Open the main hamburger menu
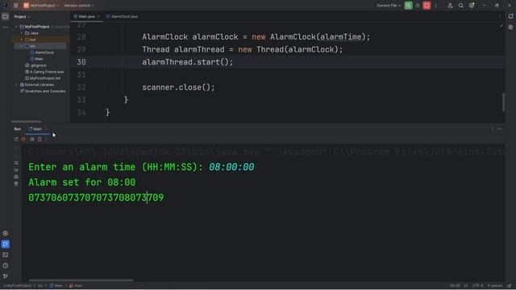This screenshot has width=516, height=290. (x=16, y=6)
